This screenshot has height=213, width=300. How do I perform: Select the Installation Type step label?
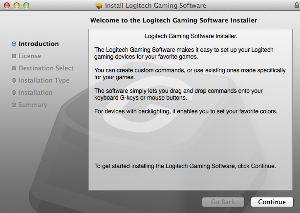point(44,81)
